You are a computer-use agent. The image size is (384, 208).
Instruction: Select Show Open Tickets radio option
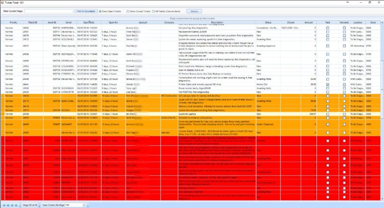[110, 11]
